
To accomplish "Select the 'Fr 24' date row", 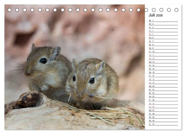I will [163, 100].
